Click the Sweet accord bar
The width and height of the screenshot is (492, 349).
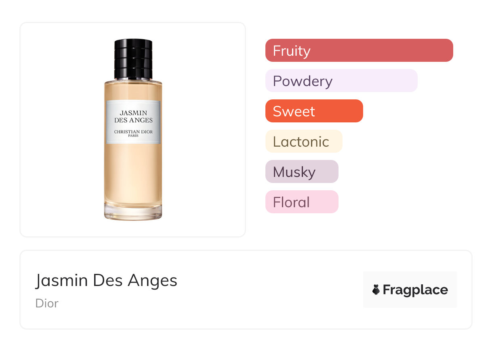coord(314,111)
